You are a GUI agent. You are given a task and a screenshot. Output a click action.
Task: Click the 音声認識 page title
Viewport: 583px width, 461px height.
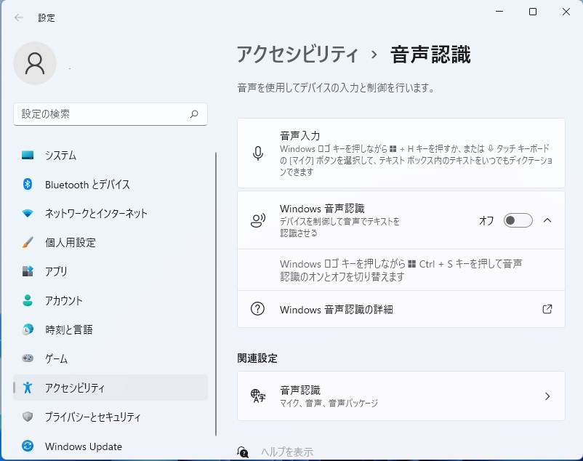pyautogui.click(x=430, y=55)
